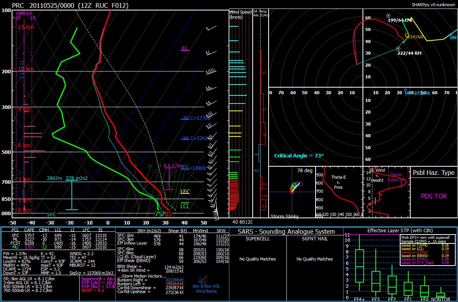
Task: Select the ML parcel row
Action: click(x=58, y=239)
